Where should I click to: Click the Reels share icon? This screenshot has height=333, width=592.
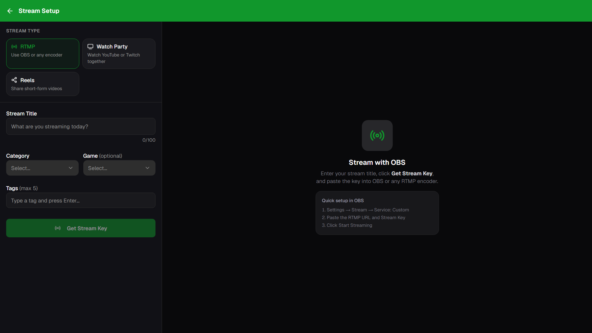pos(14,80)
